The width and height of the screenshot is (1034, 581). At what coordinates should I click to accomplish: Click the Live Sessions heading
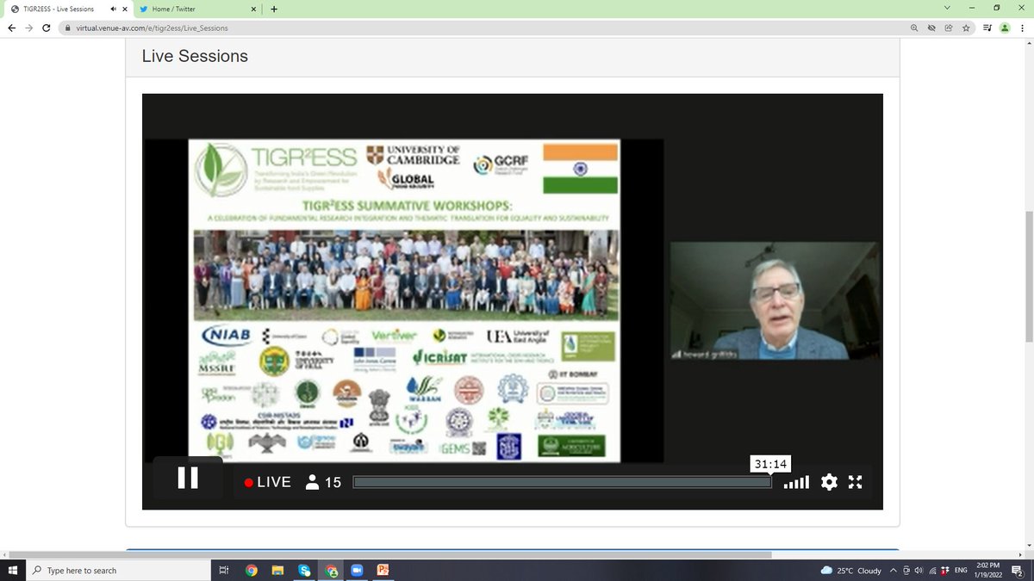point(195,56)
